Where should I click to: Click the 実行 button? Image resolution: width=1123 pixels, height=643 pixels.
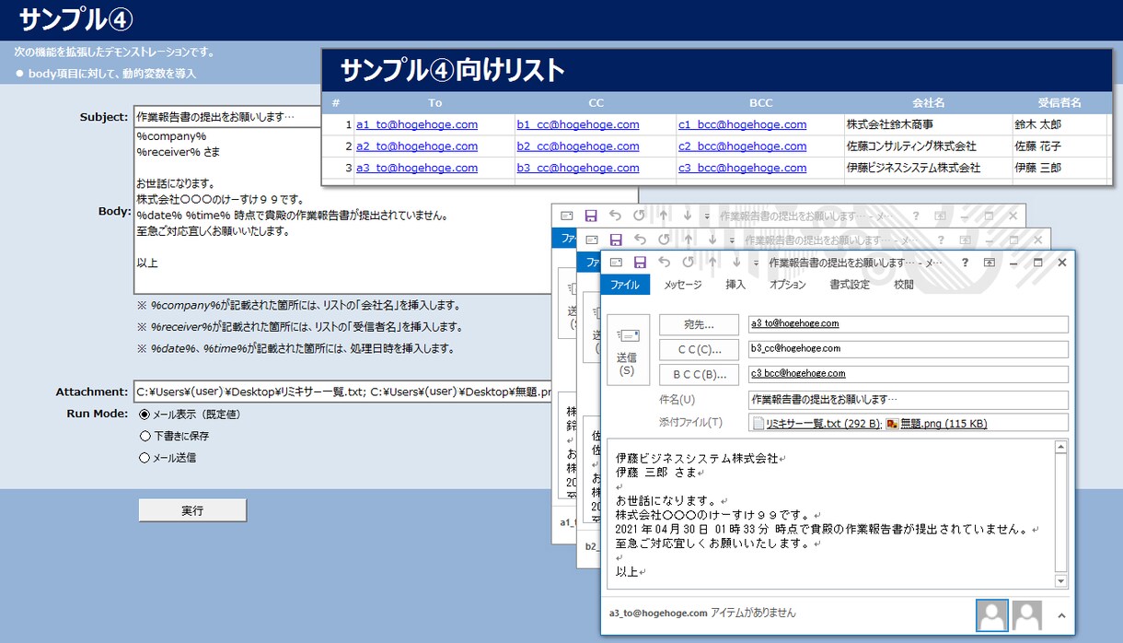tap(192, 510)
